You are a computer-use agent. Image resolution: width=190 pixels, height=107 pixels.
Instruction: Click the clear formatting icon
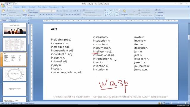click(x=63, y=11)
